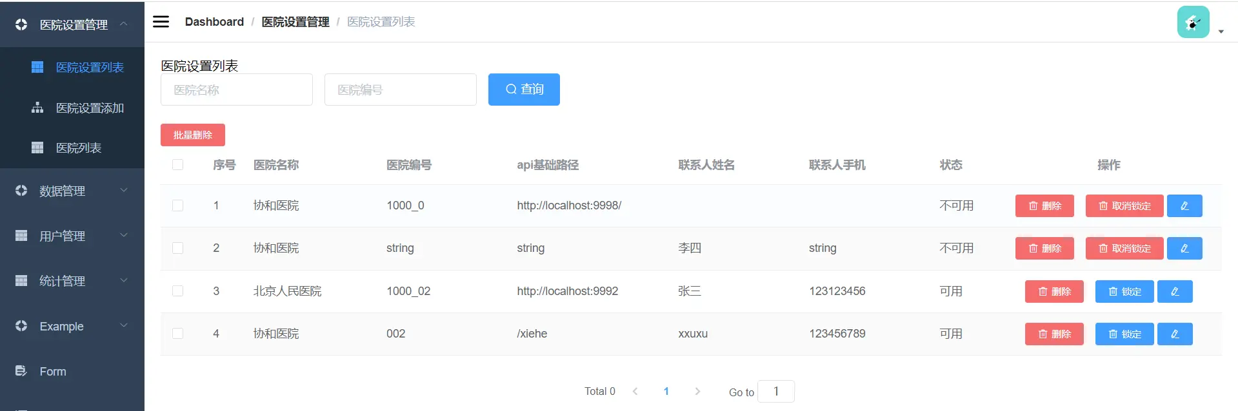The width and height of the screenshot is (1238, 411).
Task: Open the user avatar menu
Action: [1193, 22]
